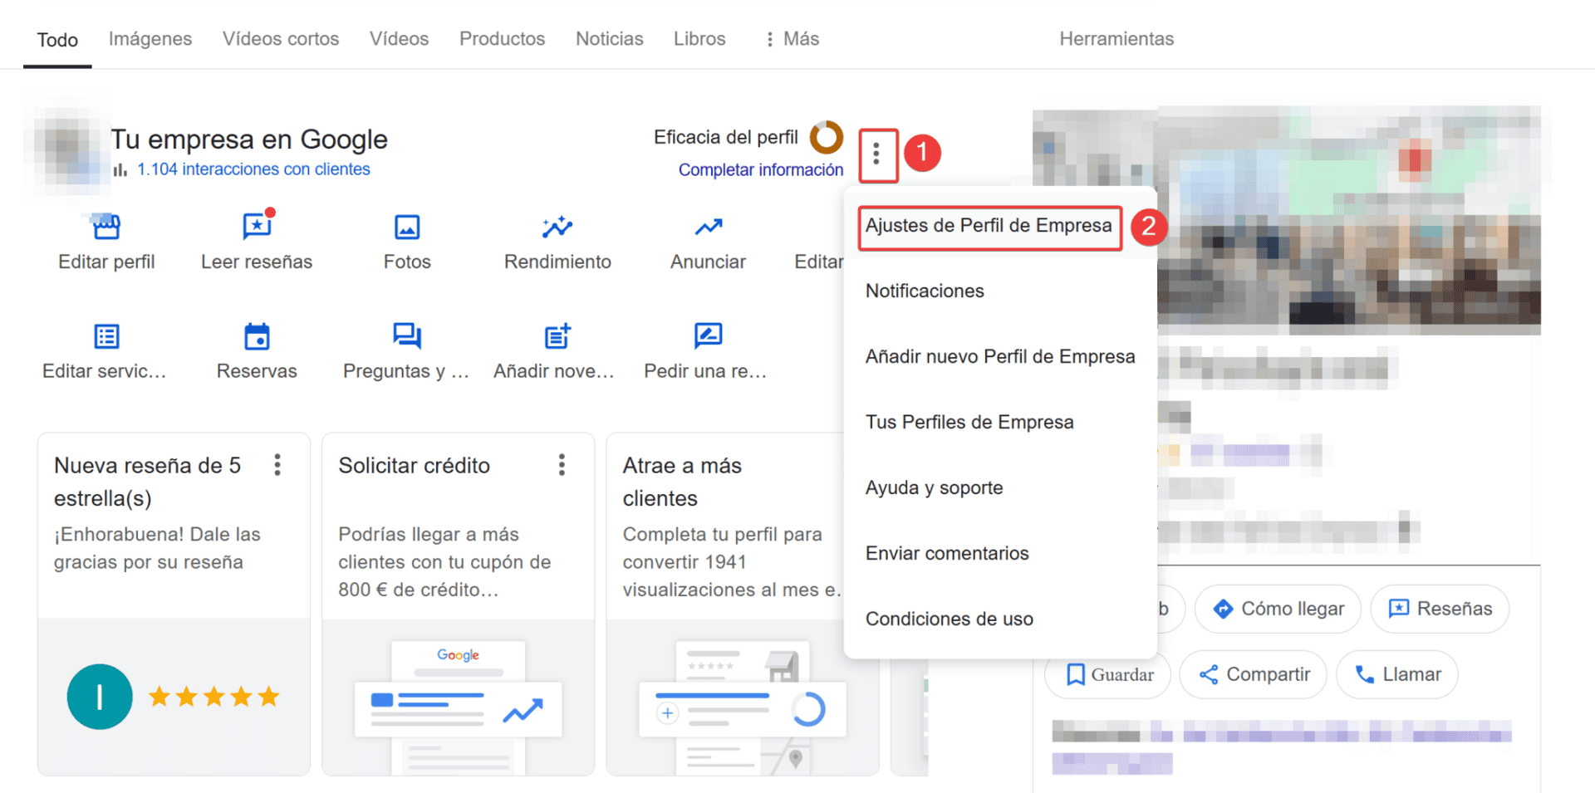Open the Productos tab
The image size is (1595, 793).
502,38
